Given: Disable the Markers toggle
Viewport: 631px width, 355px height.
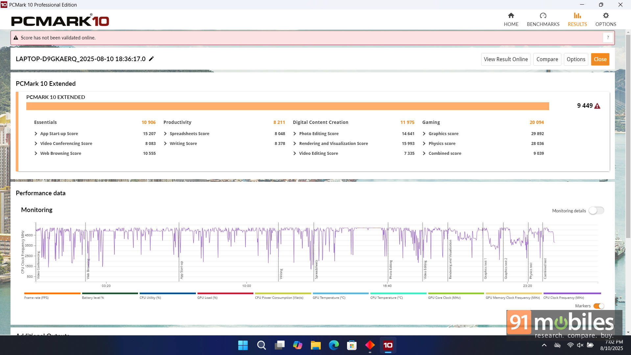Looking at the screenshot, I should pos(598,306).
